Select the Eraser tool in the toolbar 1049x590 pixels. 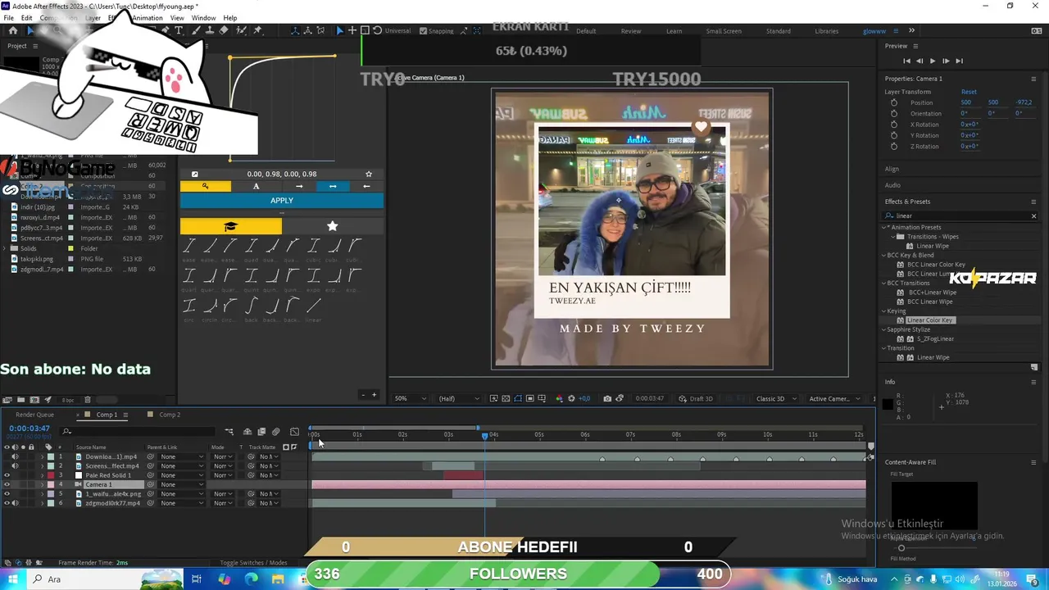tap(224, 30)
